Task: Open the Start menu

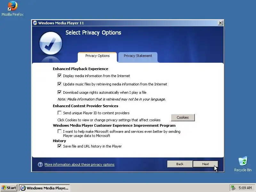Action: click(9, 188)
